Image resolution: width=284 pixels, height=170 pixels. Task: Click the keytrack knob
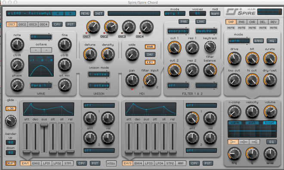click(x=210, y=47)
